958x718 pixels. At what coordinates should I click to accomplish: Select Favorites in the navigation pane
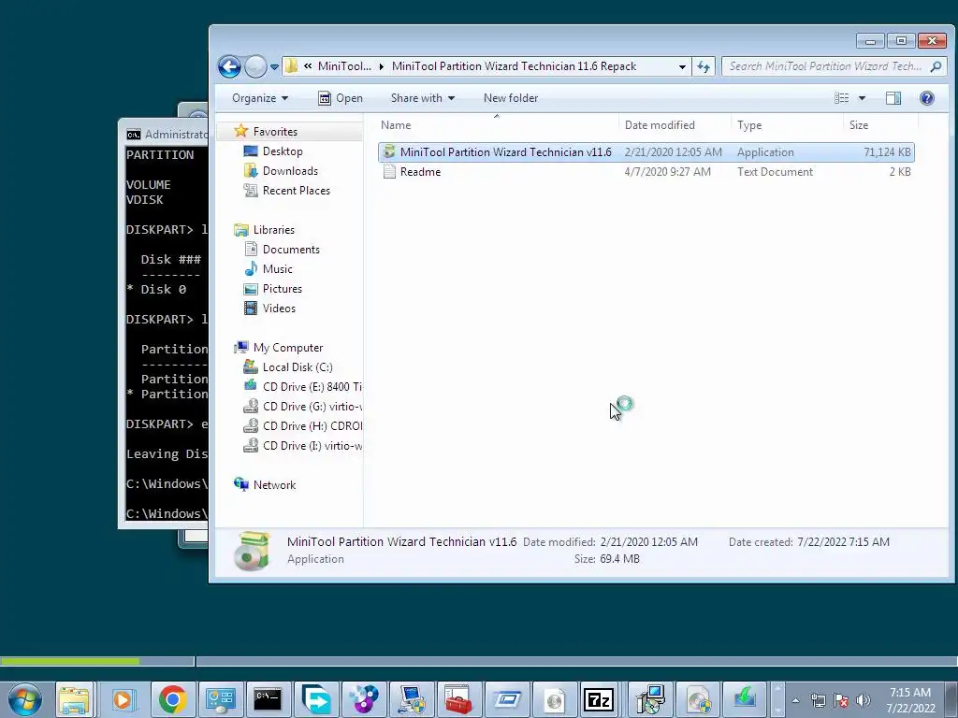275,132
